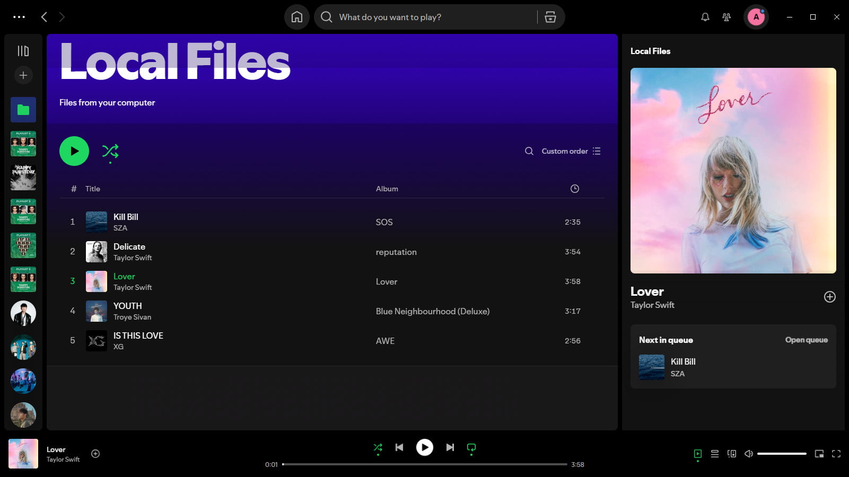Create a new playlist with plus button
The width and height of the screenshot is (849, 477).
23,75
